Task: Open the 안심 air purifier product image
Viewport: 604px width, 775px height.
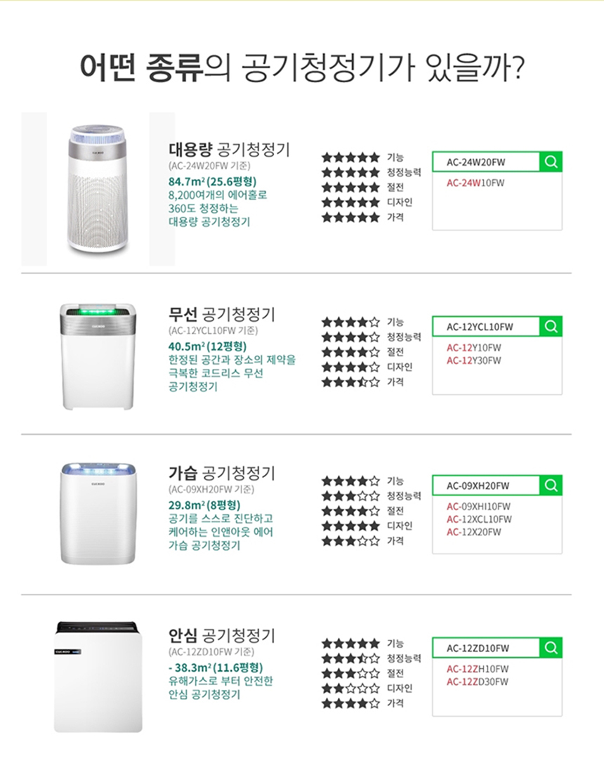Action: pos(98,675)
